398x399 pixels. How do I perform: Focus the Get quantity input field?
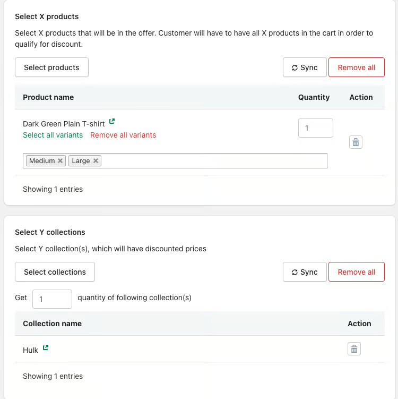[x=52, y=299]
